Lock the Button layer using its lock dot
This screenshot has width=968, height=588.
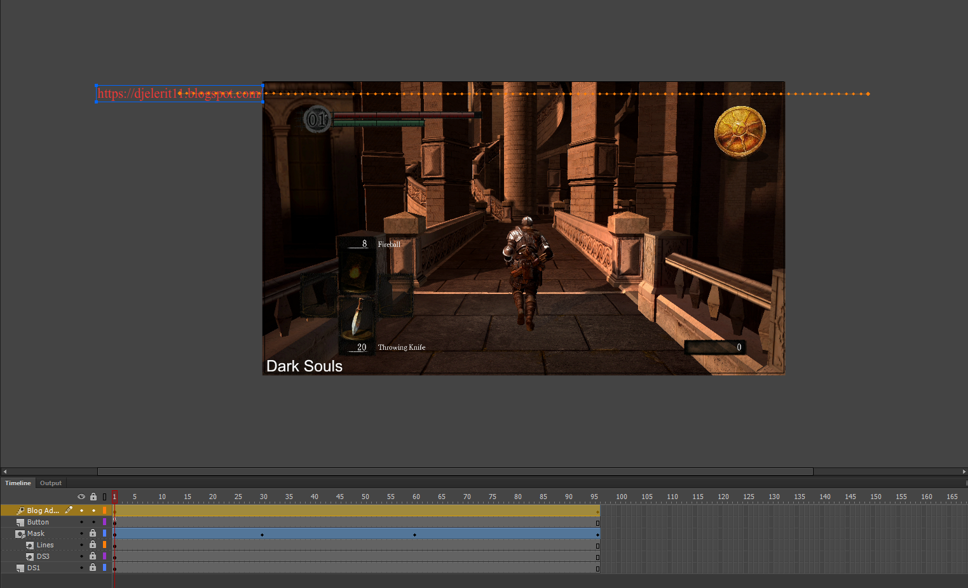[93, 522]
